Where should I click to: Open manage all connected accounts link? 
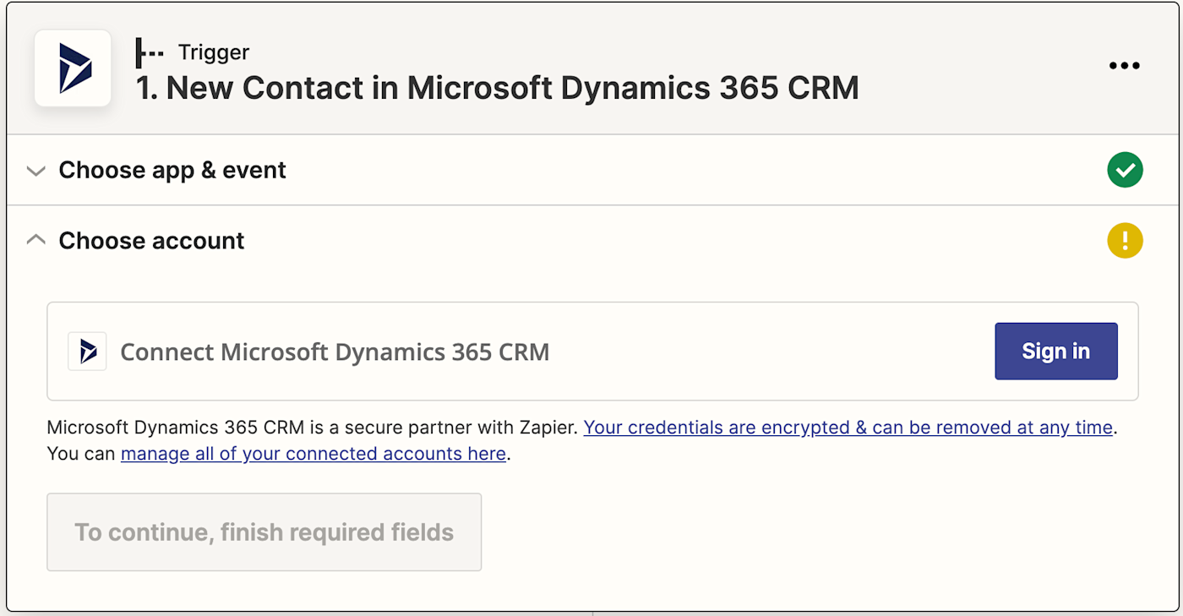coord(313,454)
